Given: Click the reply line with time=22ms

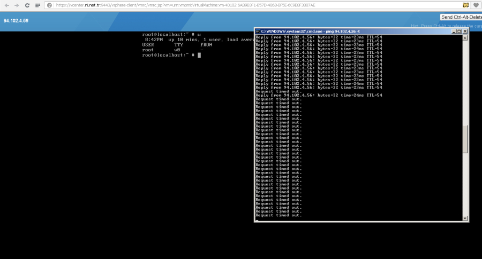Looking at the screenshot, I should (319, 80).
